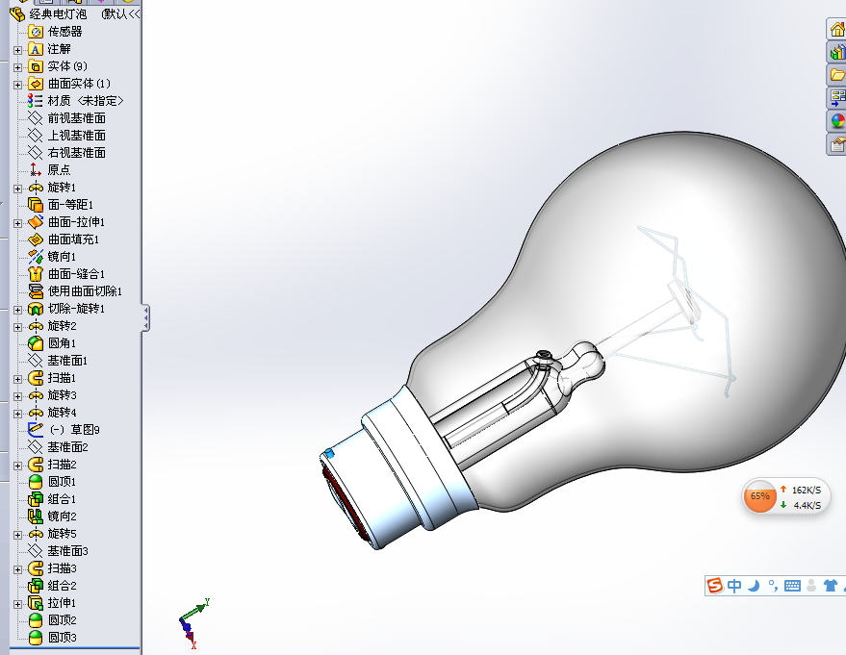The width and height of the screenshot is (846, 655).
Task: Click the 曲面填充1 surface fill icon
Action: tap(36, 239)
